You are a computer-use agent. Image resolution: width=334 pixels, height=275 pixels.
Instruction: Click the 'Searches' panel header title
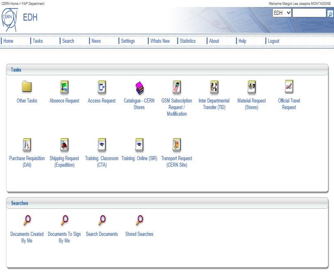pyautogui.click(x=20, y=203)
